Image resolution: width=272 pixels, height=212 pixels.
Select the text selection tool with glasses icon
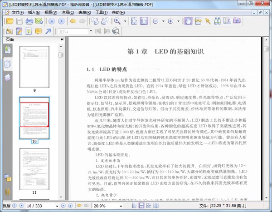[x=198, y=21]
